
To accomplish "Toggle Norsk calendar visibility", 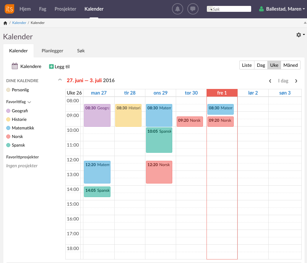I will pos(8,137).
